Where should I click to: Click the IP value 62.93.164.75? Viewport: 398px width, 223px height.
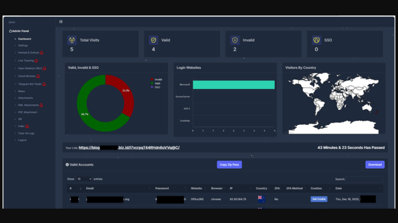point(238,199)
